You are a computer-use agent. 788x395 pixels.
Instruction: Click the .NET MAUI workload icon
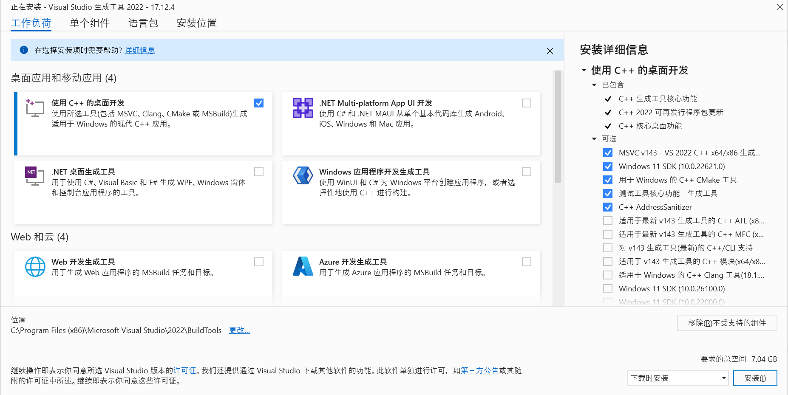click(303, 108)
